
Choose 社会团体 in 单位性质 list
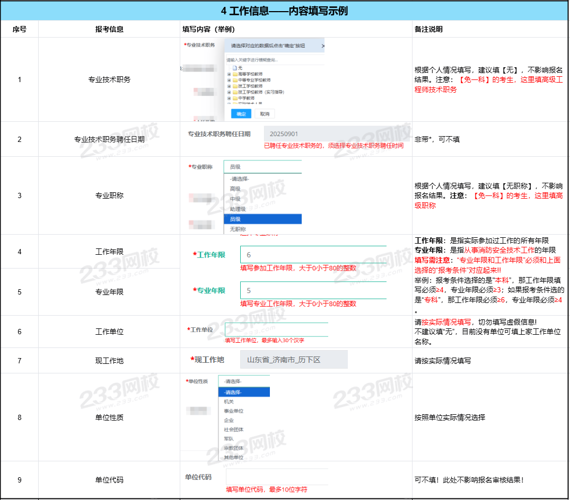244,430
